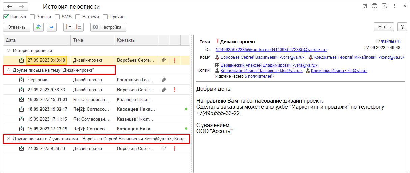Click the save diskette icon
The image size is (410, 173).
(364, 6)
